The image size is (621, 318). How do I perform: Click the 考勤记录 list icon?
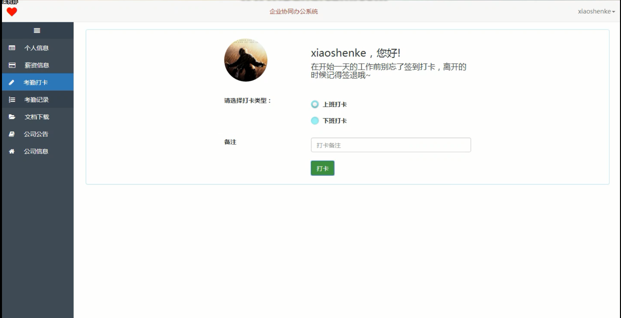click(x=12, y=99)
